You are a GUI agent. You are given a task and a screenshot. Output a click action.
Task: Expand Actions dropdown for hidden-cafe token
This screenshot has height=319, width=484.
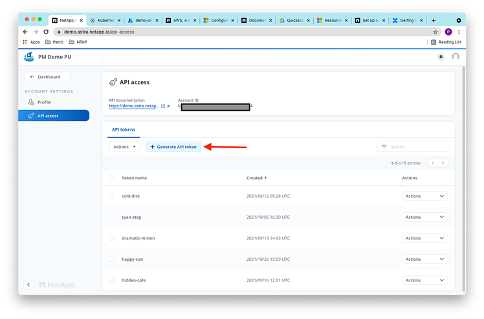click(424, 280)
